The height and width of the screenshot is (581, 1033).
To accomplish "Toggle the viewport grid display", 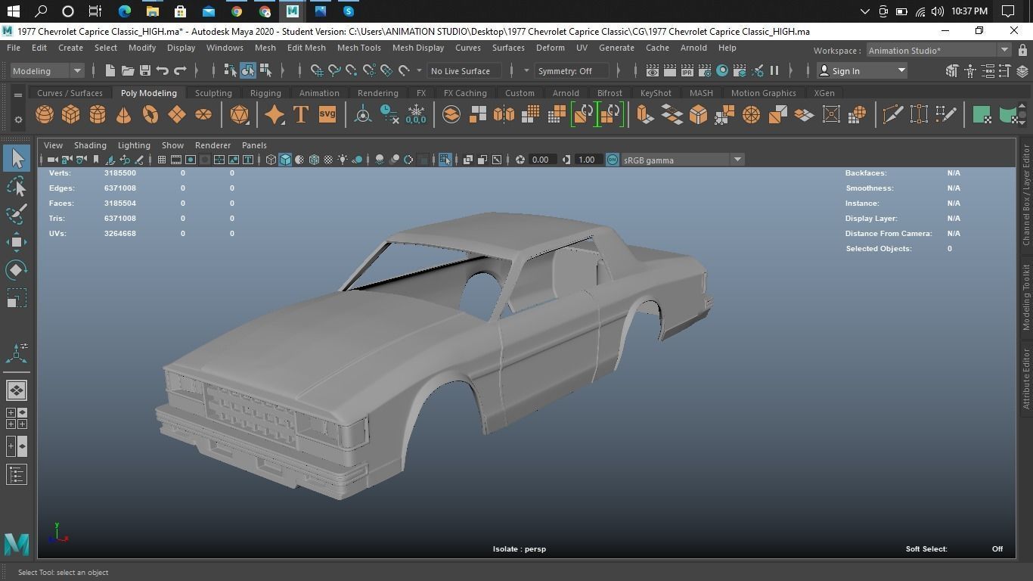I will [x=161, y=160].
